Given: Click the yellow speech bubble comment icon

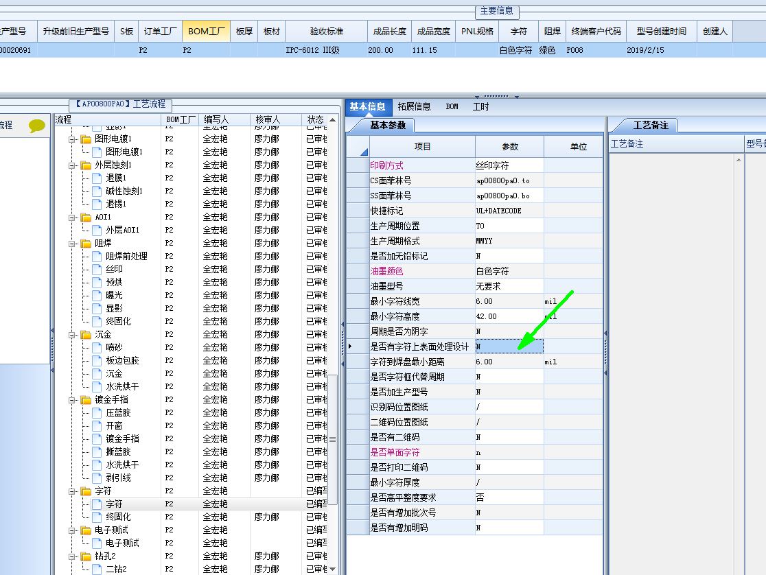Looking at the screenshot, I should click(37, 126).
